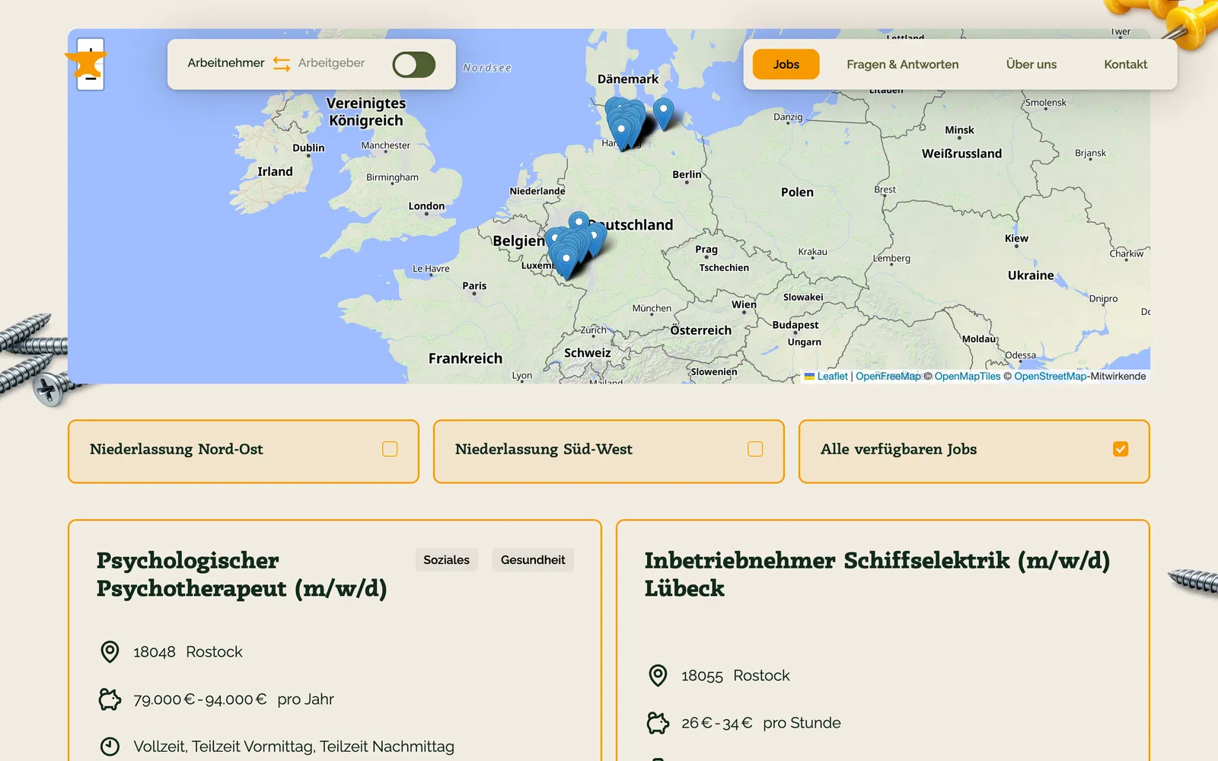Viewport: 1218px width, 761px height.
Task: Click clock icon beside Vollzeit working hours
Action: click(110, 747)
